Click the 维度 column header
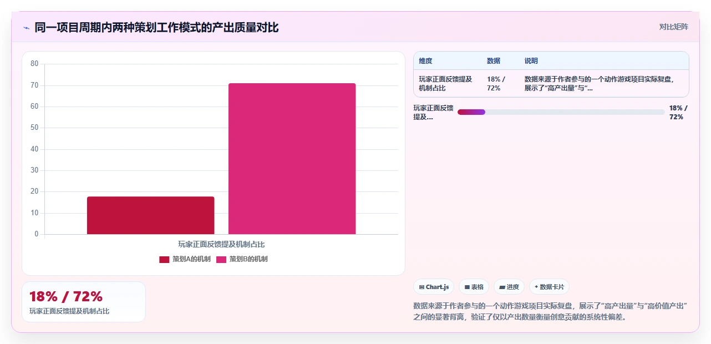Image resolution: width=711 pixels, height=344 pixels. click(425, 61)
